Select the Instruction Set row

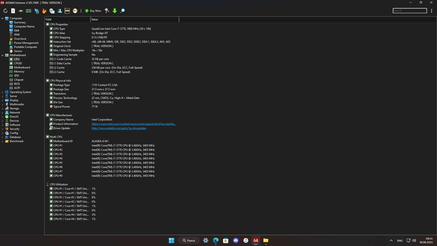click(x=111, y=42)
